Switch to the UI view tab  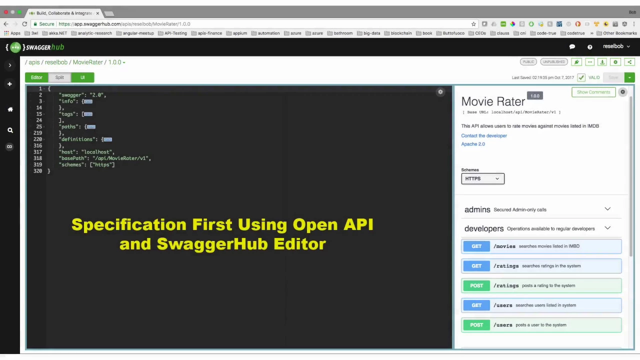click(82, 77)
